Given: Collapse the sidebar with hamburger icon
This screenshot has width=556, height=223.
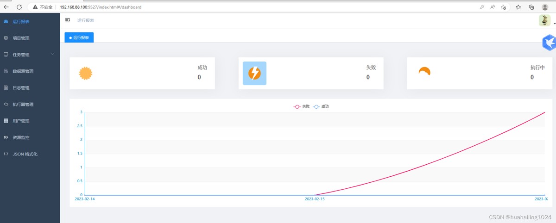Looking at the screenshot, I should pos(68,20).
